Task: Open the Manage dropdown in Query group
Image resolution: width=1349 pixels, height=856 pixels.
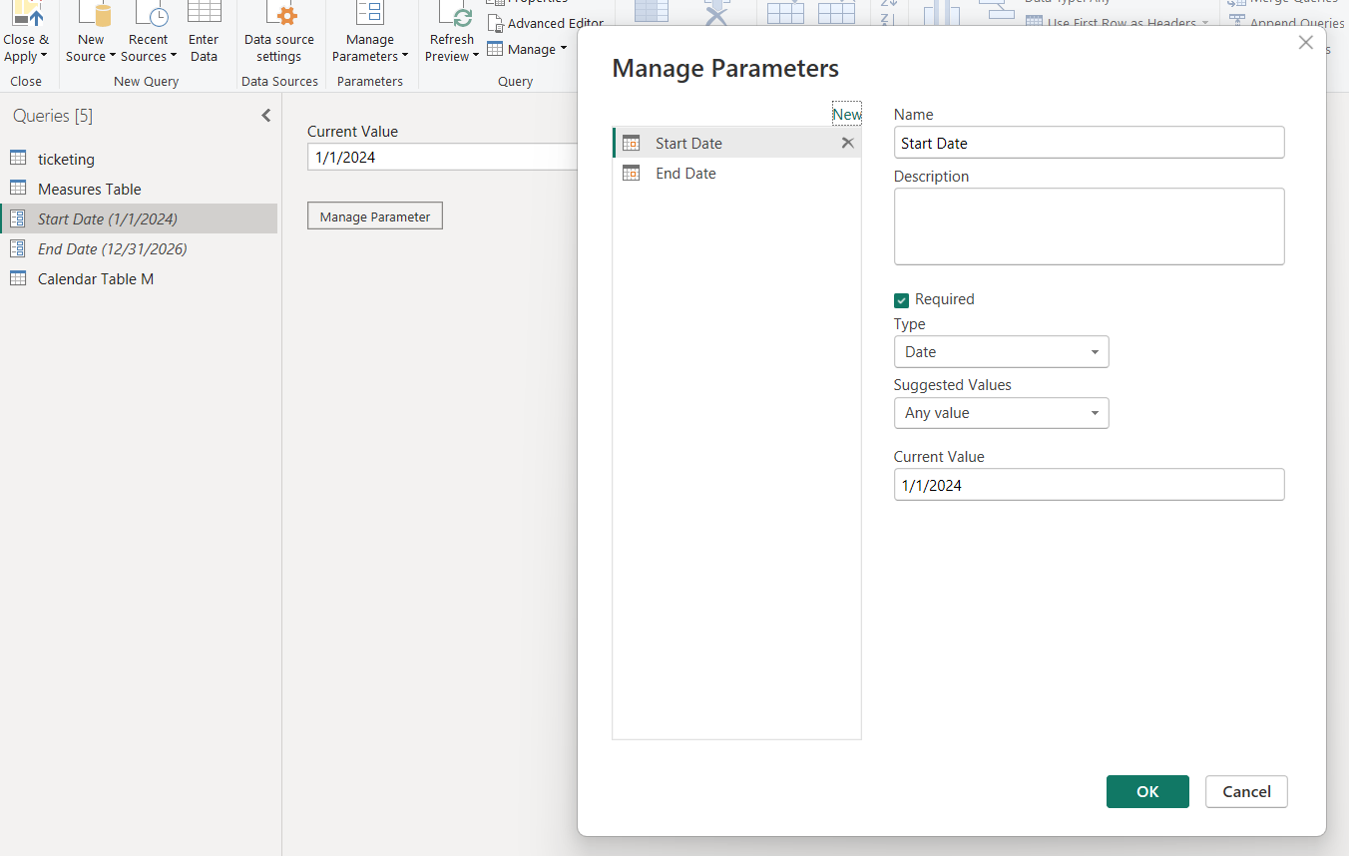Action: 527,49
